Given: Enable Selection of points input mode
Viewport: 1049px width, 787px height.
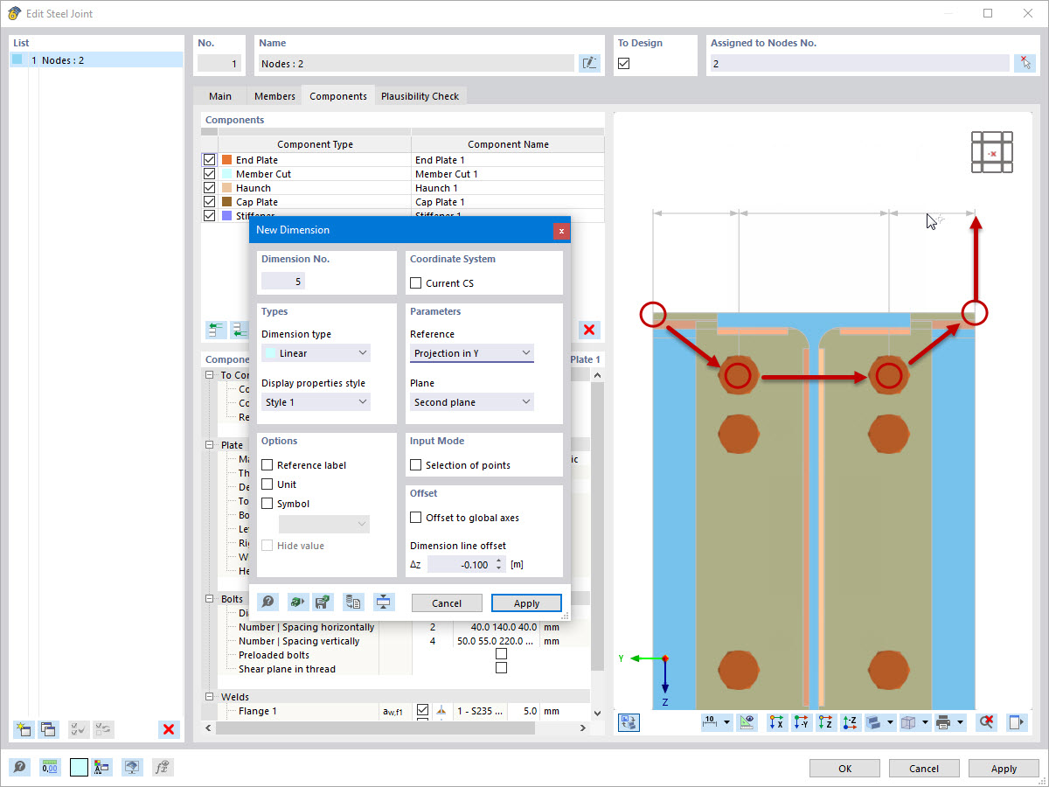Looking at the screenshot, I should (x=416, y=465).
